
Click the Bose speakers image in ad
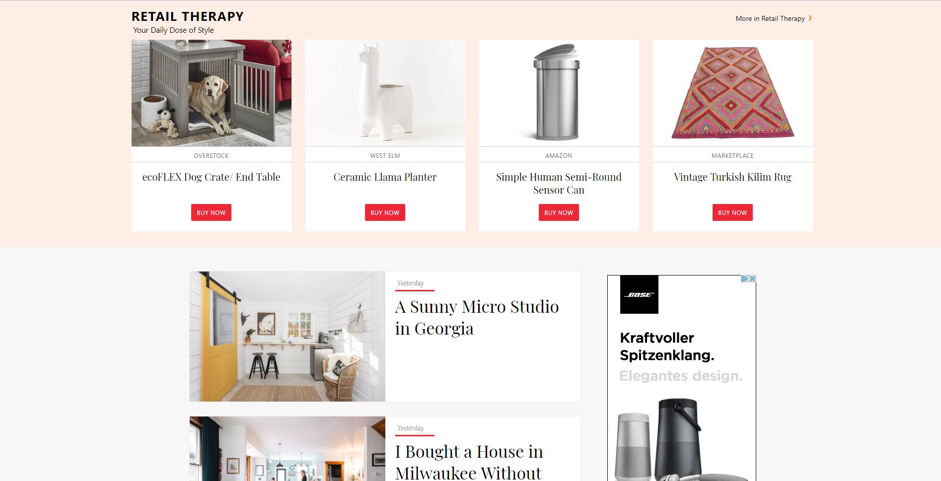tap(681, 439)
